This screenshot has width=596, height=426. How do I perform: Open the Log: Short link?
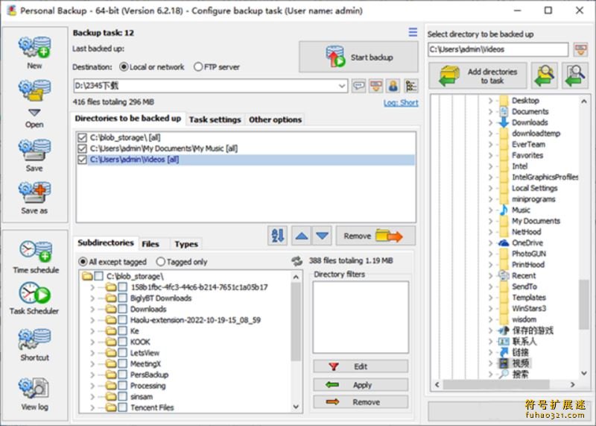point(401,103)
